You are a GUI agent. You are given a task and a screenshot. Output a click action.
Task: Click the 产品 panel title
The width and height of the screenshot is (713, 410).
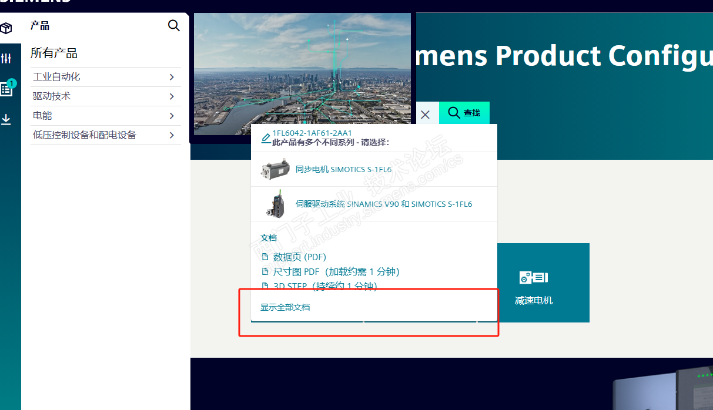[x=40, y=26]
